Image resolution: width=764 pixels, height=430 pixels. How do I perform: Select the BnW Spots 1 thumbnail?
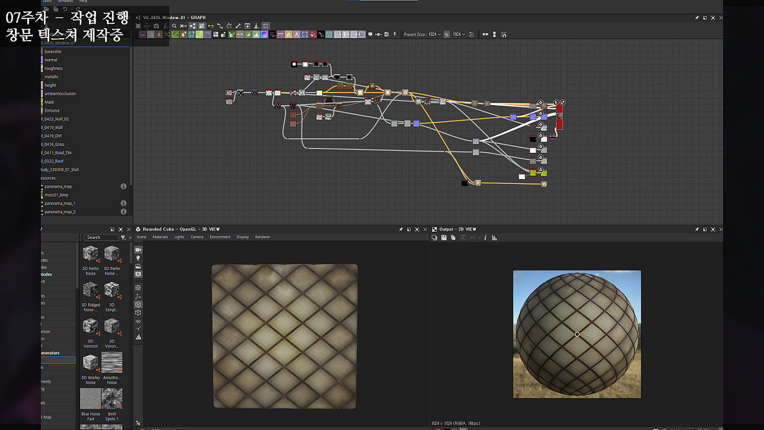(x=112, y=398)
